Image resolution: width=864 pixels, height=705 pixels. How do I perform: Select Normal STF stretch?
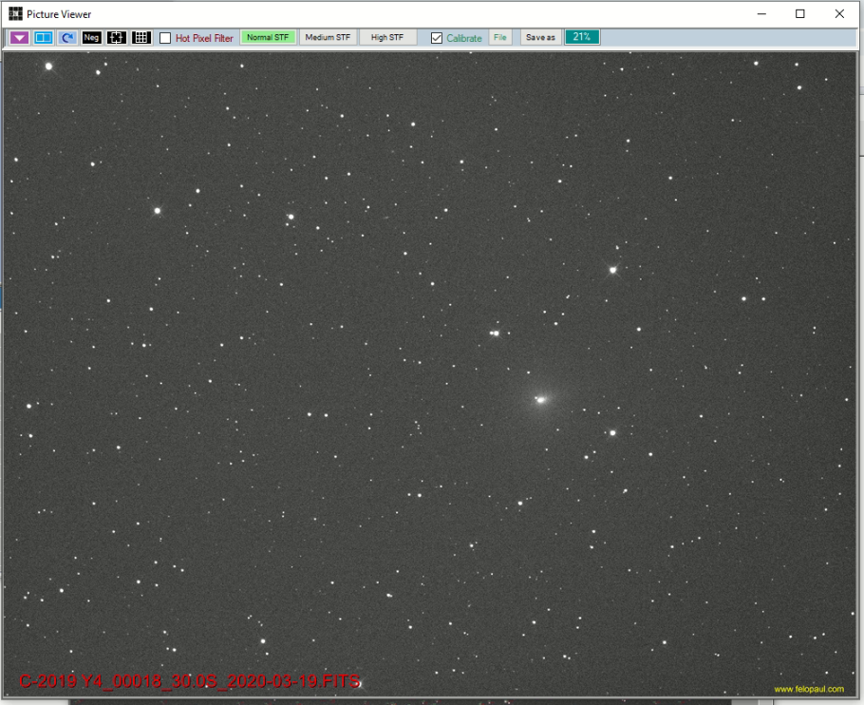coord(268,38)
